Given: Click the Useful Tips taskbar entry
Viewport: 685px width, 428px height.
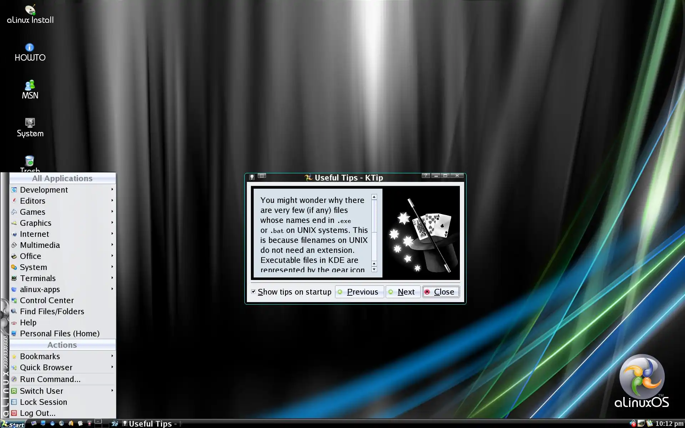Looking at the screenshot, I should pos(151,423).
